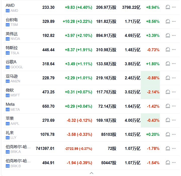Set price alert bell for 英伟达 NVDA
The width and height of the screenshot is (181, 176).
(168, 35)
